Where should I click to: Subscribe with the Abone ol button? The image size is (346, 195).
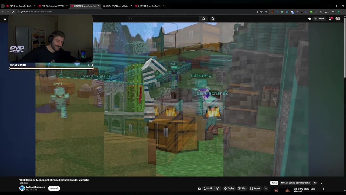coord(54,188)
